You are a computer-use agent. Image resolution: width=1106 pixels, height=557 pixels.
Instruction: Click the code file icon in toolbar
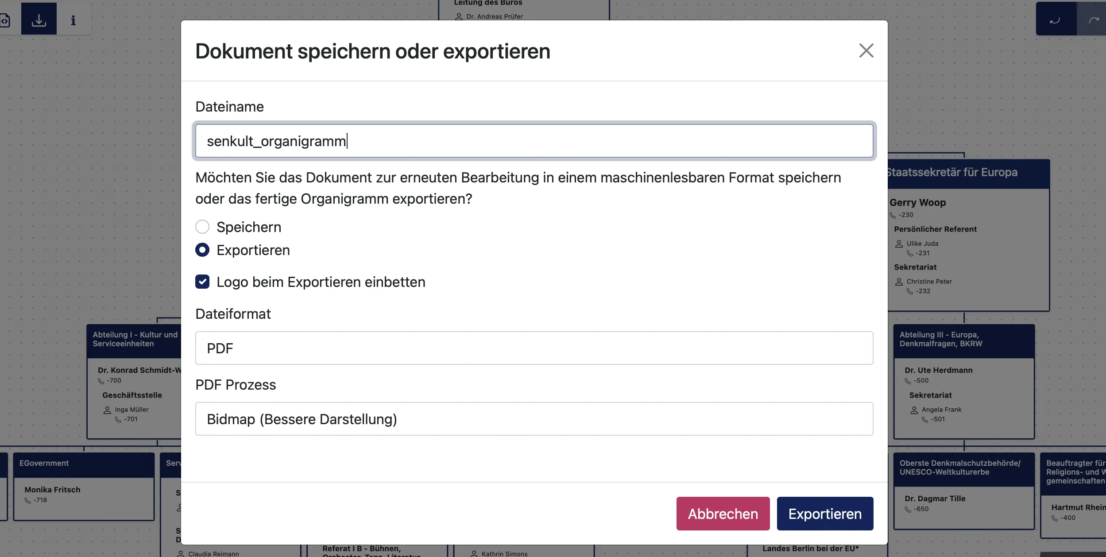[x=4, y=20]
